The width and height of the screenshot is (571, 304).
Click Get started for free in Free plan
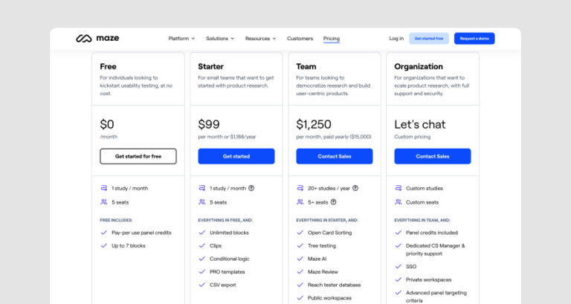(x=138, y=156)
